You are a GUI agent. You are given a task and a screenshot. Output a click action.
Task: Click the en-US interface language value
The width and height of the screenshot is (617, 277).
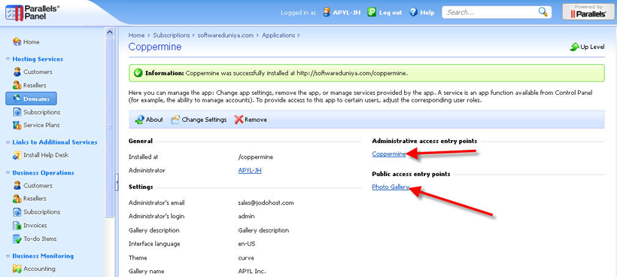[x=247, y=244]
